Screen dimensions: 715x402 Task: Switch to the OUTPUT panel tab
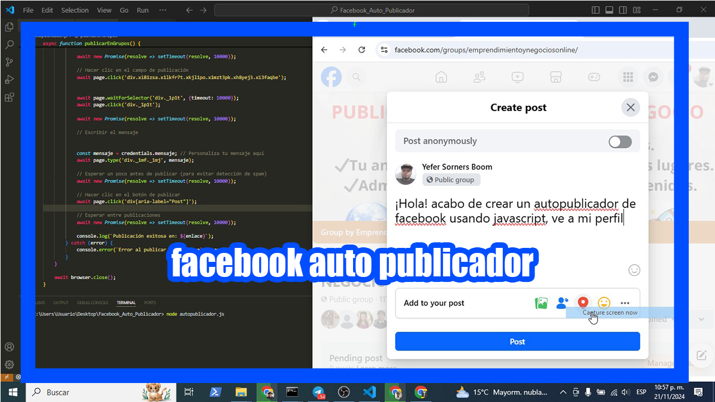pos(61,303)
